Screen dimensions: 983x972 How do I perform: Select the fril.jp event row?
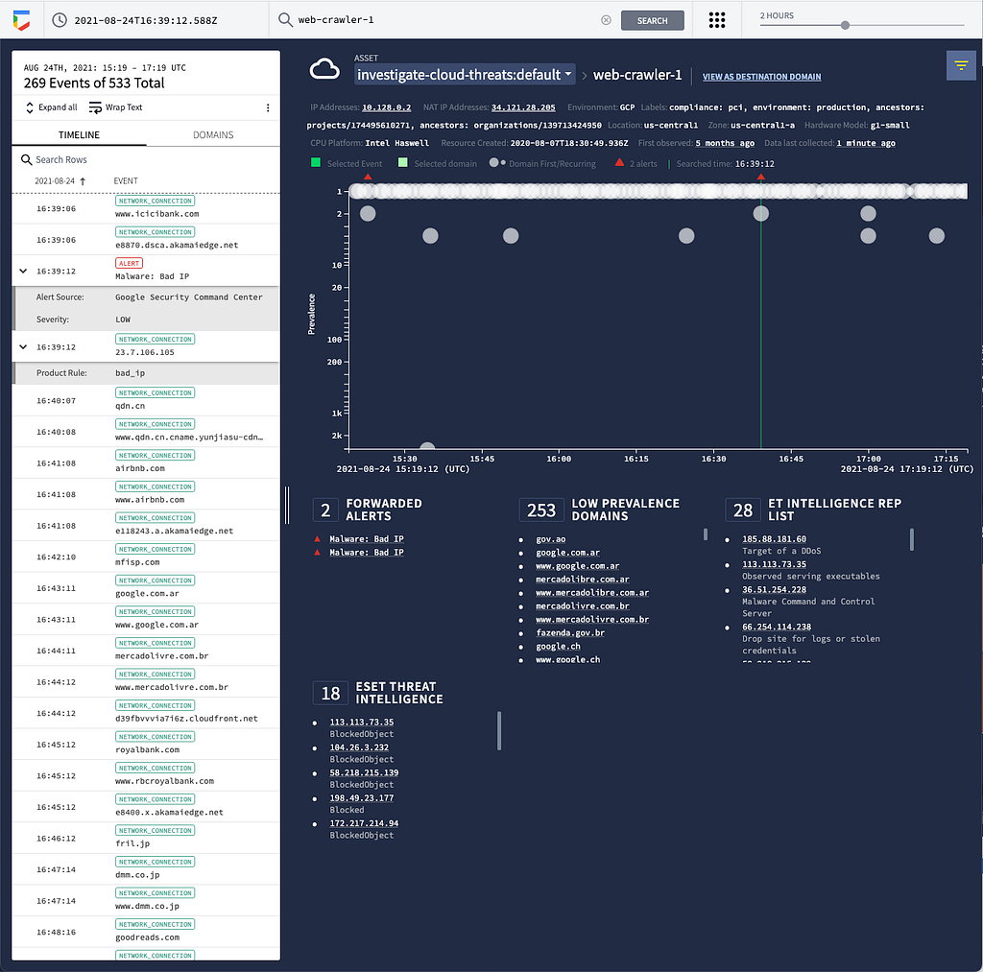pos(146,838)
